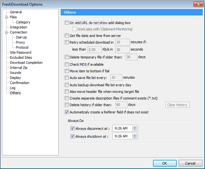Select Others in options tree
Screen dimensions: 205x169
tap(15, 93)
